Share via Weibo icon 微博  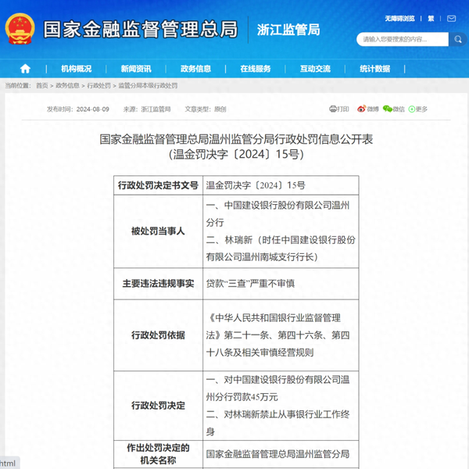(368, 109)
